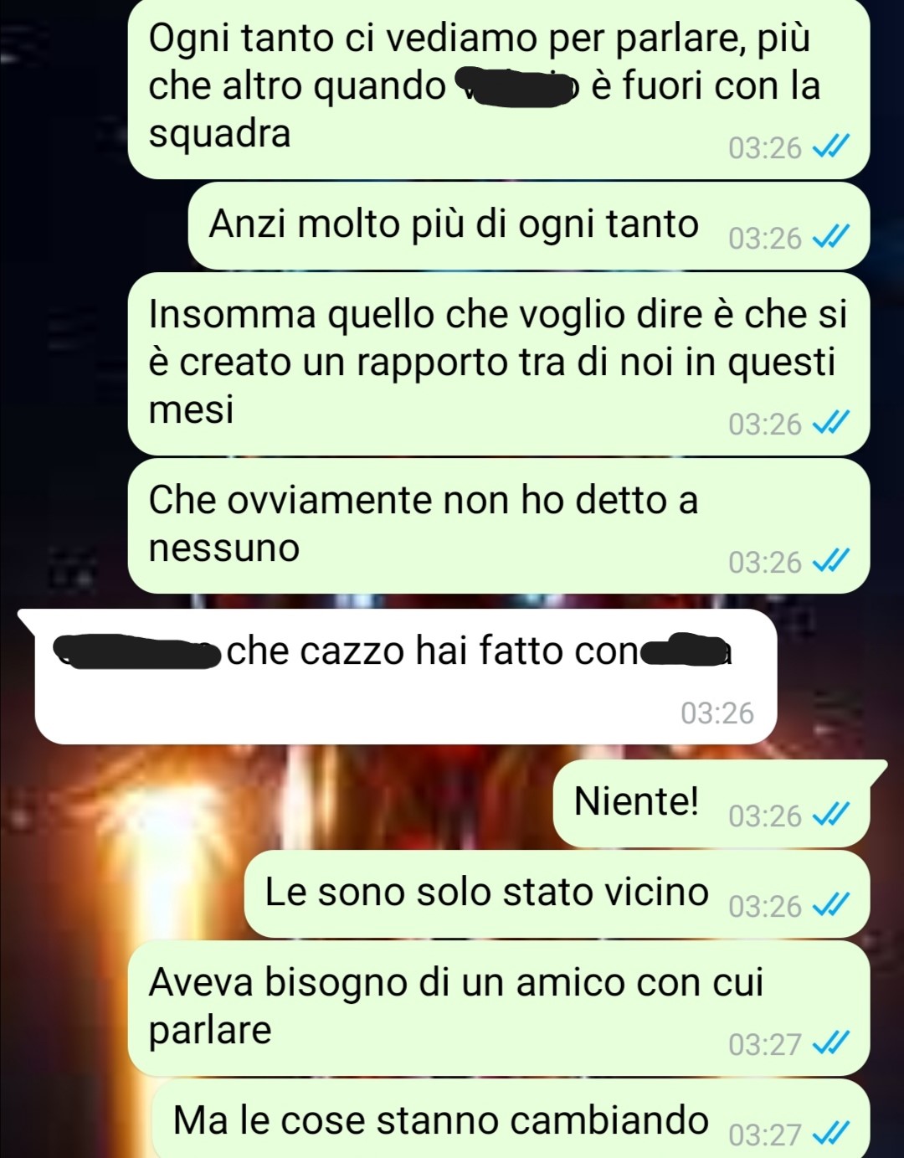Select 'Che ovviamente non ho detto' message
Image resolution: width=904 pixels, height=1158 pixels.
499,526
